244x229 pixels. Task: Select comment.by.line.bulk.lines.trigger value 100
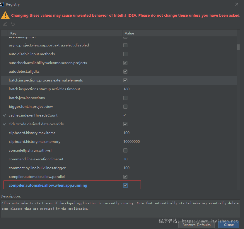126,168
